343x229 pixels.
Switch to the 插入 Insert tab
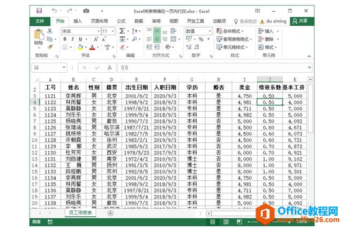pos(77,21)
